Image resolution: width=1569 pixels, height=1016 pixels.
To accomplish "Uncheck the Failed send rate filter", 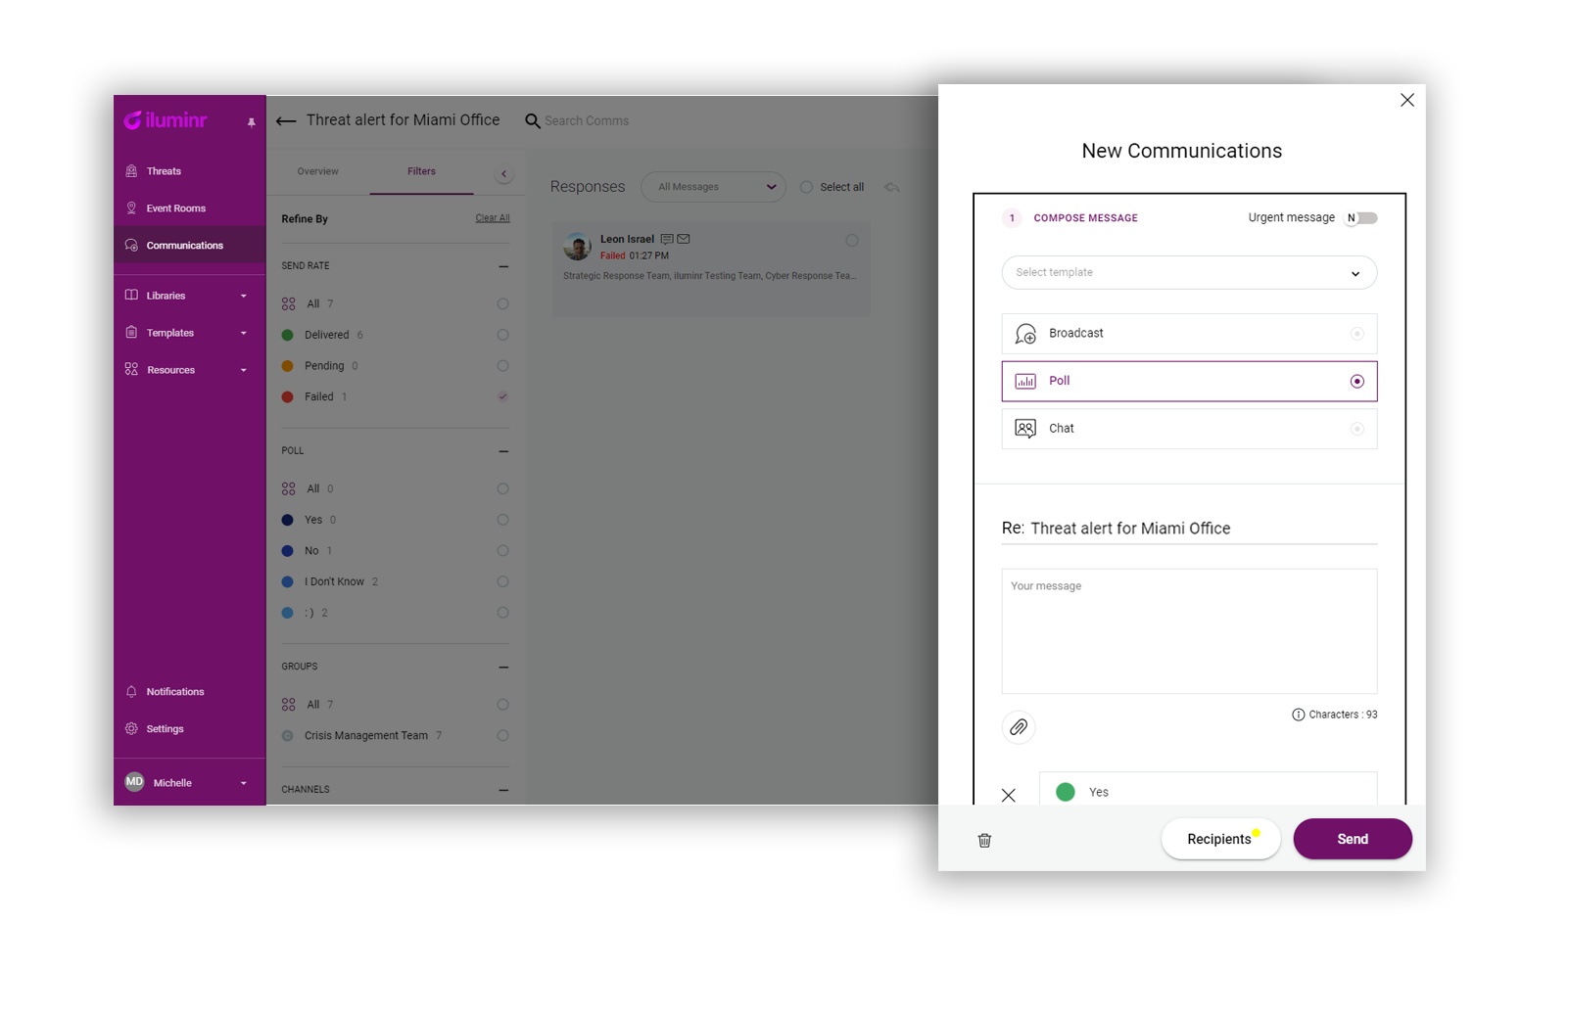I will pos(502,396).
